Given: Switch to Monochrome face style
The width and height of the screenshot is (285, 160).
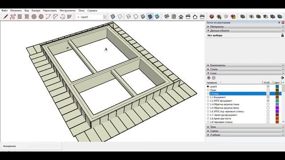Looking at the screenshot, I should click(157, 17).
